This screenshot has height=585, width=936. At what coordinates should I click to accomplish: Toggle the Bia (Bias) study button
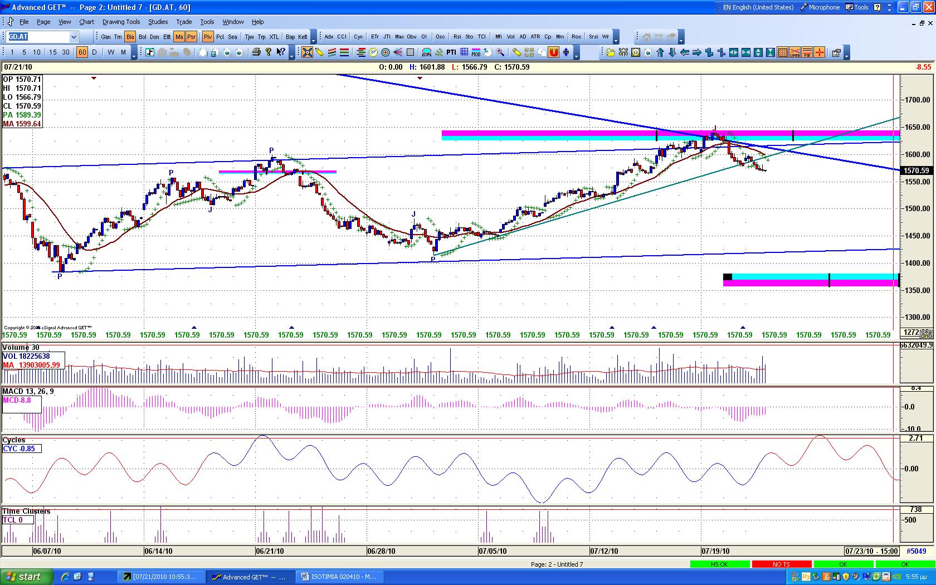pos(130,37)
